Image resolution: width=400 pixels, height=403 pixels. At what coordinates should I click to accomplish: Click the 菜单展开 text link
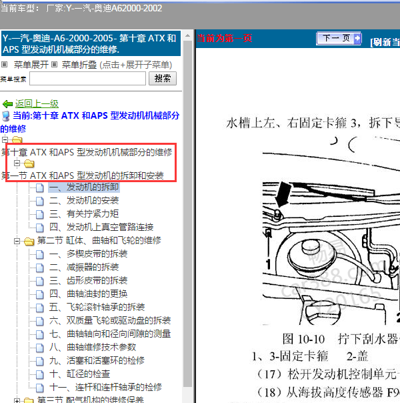pos(31,65)
